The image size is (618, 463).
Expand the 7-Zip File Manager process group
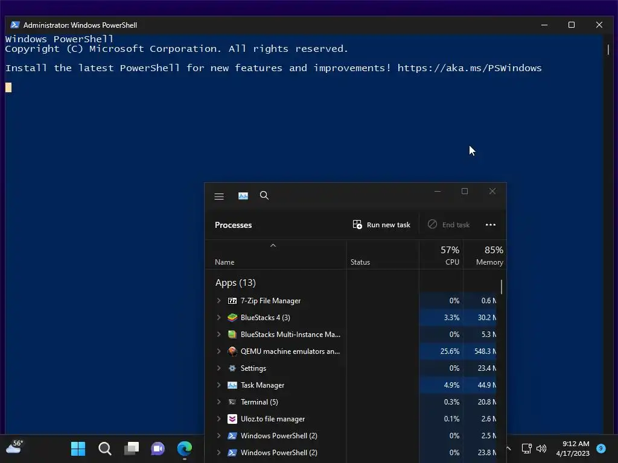tap(218, 301)
